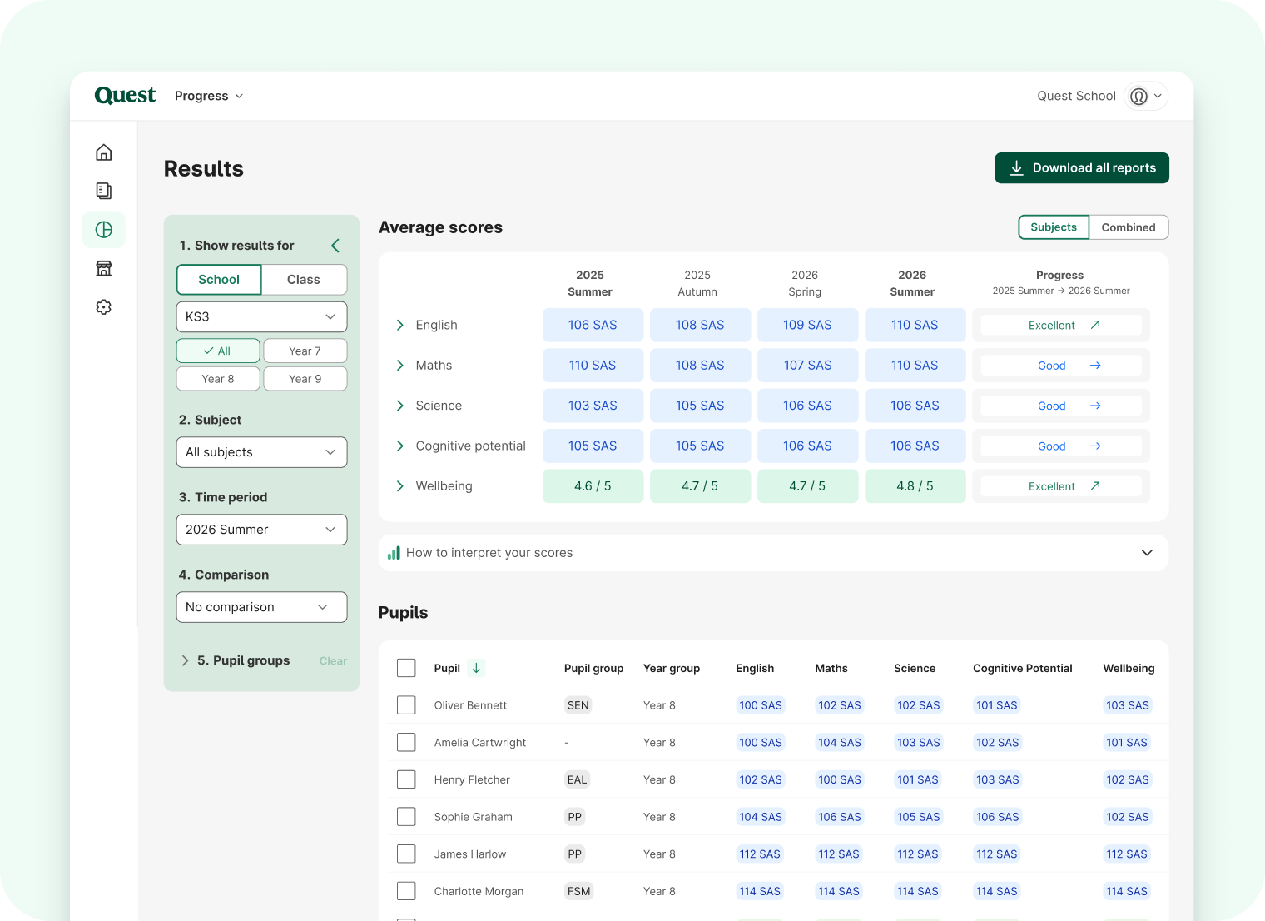Screen dimensions: 1265x921
Task: Open the account menu chevron
Action: coord(1158,97)
